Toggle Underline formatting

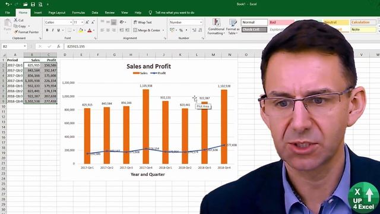click(x=58, y=30)
